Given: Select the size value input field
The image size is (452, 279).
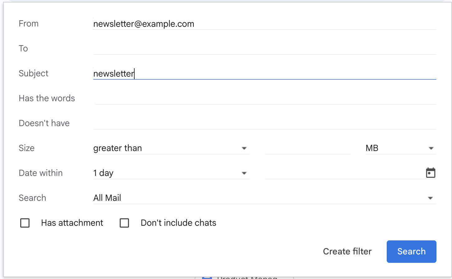Looking at the screenshot, I should coord(307,148).
